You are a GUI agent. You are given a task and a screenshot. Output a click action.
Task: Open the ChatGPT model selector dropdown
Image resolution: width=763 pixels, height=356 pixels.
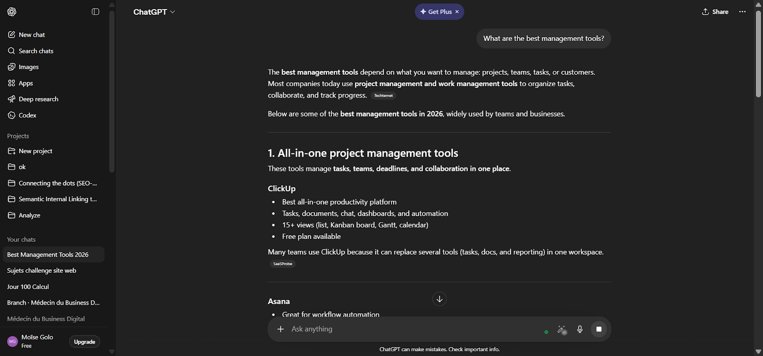coord(154,11)
